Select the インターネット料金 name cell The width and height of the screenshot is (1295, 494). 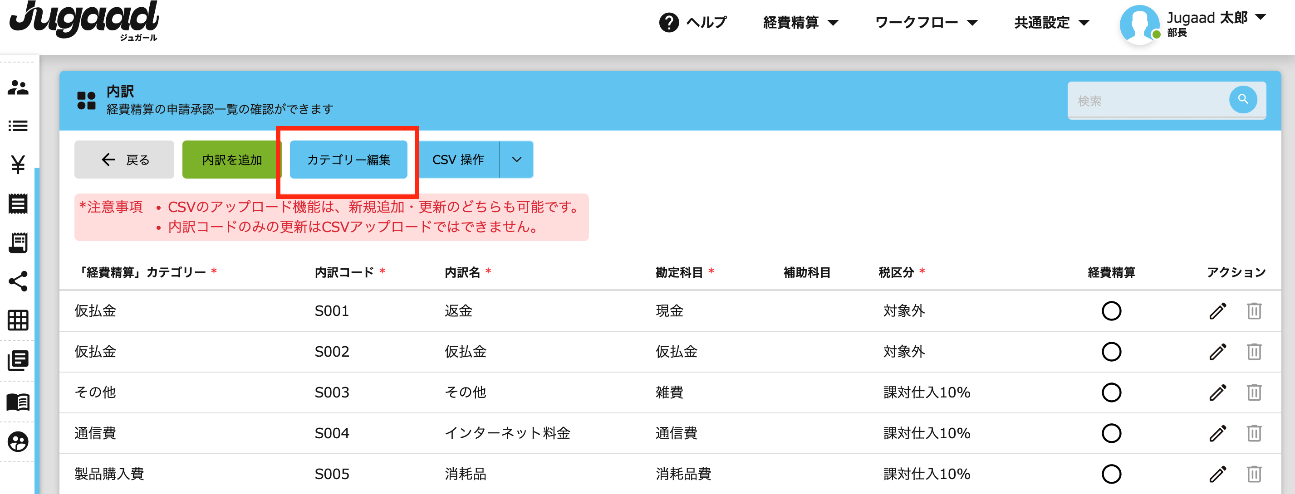507,433
